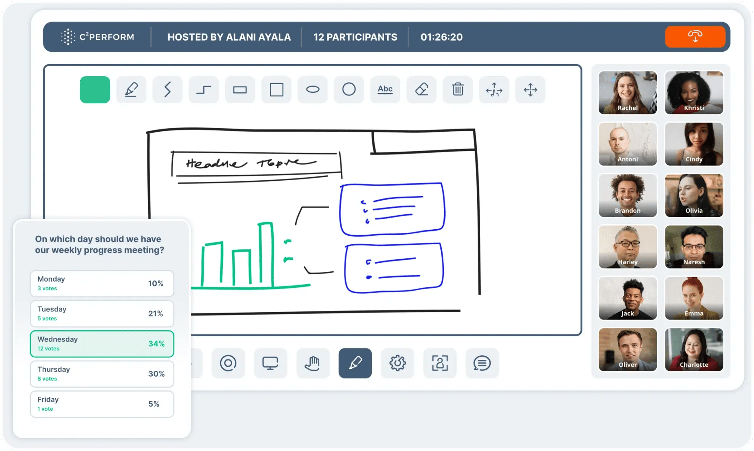Share your screen using the monitor icon
This screenshot has height=451, width=754.
click(x=271, y=363)
